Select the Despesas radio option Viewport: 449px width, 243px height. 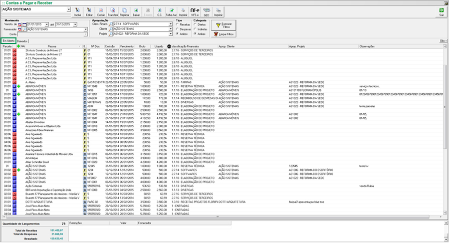177,29
